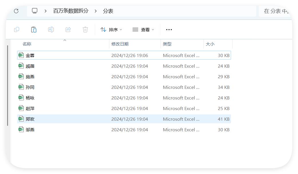Select the file name 郑欢

click(x=30, y=119)
